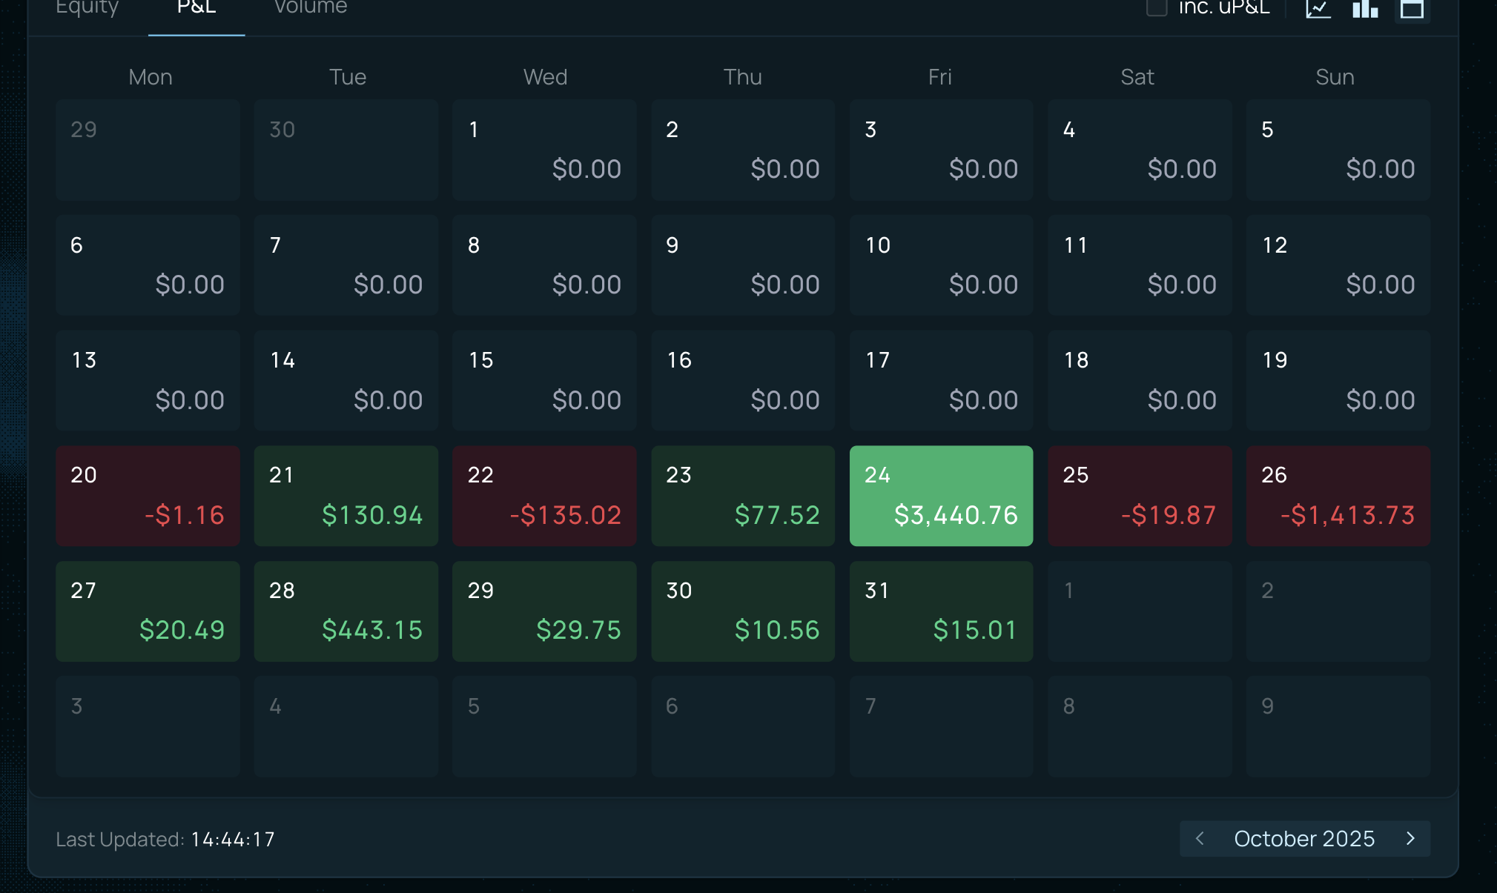Click day 25 cell showing -$19.87
Image resolution: width=1497 pixels, height=893 pixels.
coord(1140,496)
